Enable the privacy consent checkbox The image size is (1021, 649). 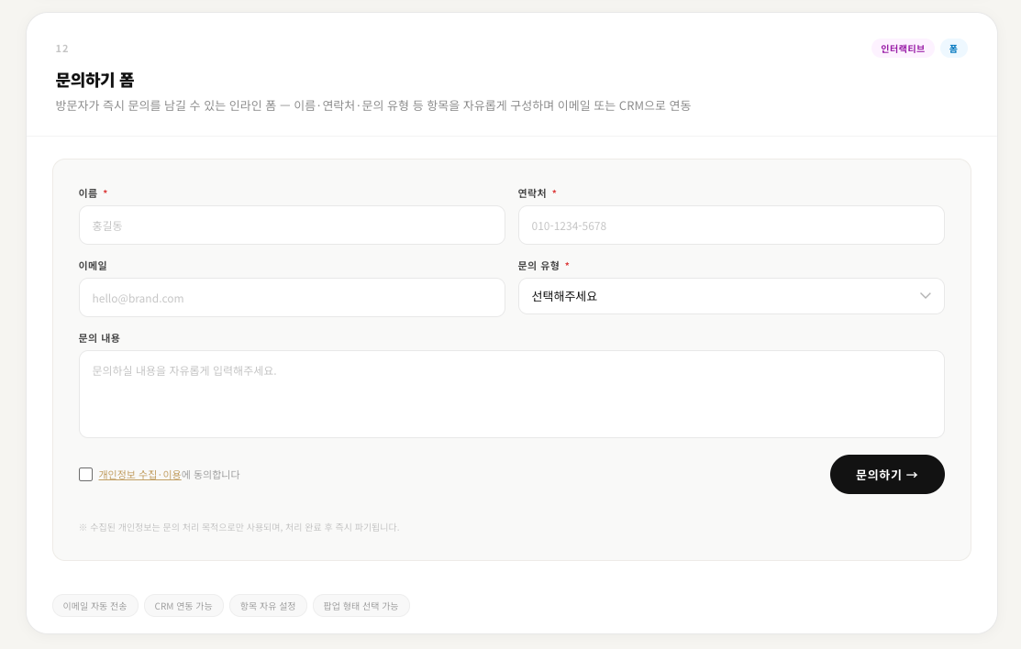85,475
